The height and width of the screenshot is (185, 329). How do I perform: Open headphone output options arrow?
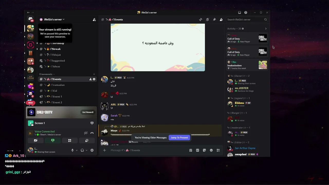click(86, 150)
